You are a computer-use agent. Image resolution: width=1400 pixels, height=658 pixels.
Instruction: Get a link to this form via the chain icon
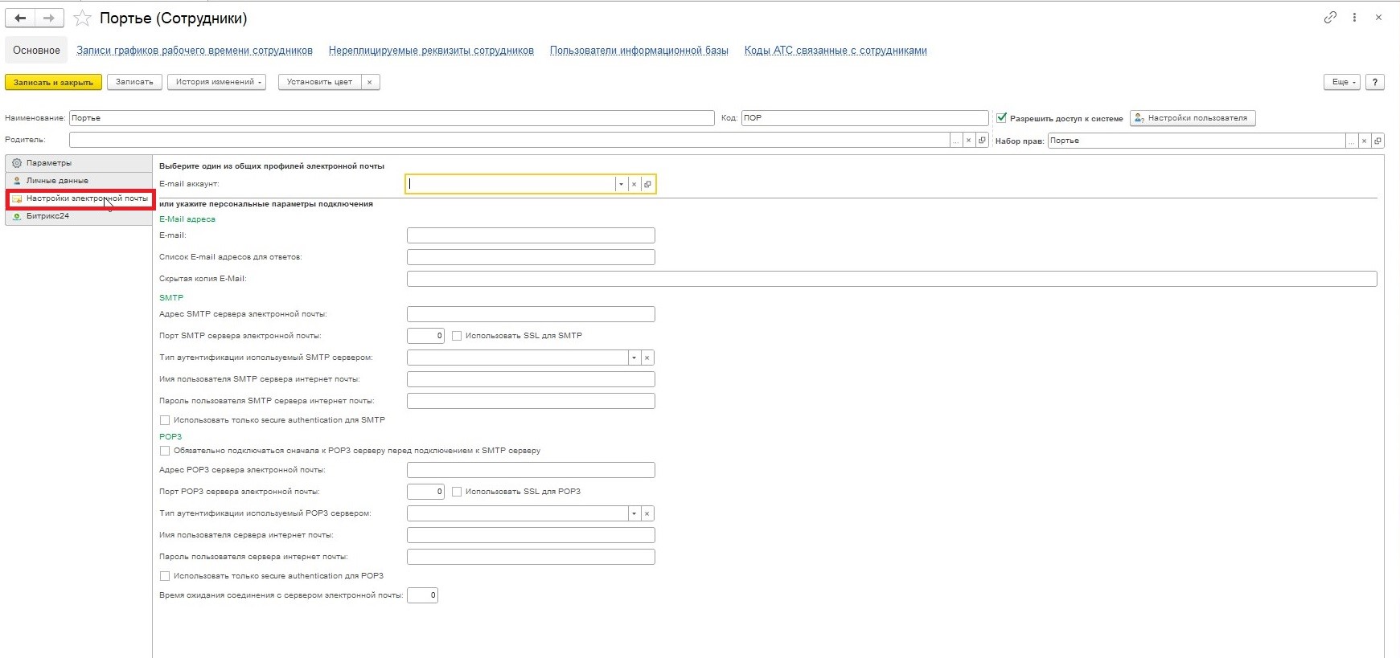[x=1330, y=17]
